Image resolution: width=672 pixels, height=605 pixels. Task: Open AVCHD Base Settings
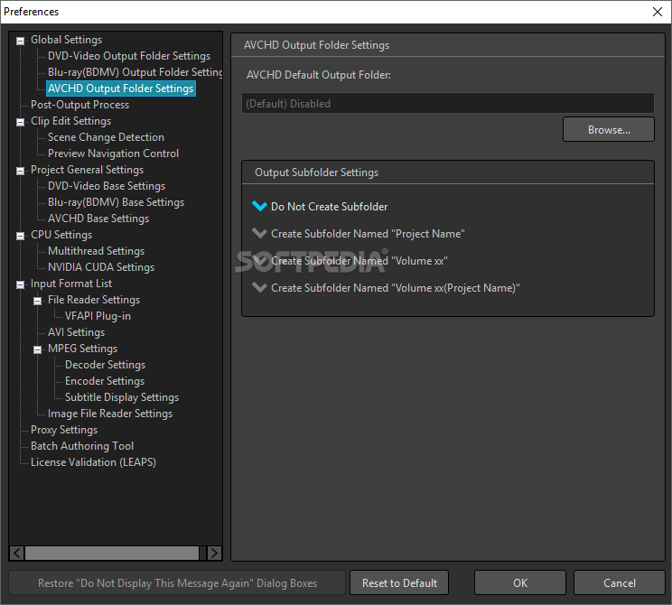tap(98, 219)
